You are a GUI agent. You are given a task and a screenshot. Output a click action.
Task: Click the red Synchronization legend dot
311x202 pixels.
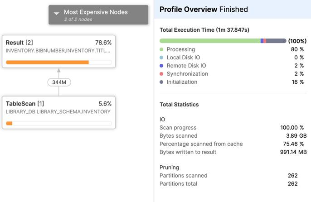point(162,74)
